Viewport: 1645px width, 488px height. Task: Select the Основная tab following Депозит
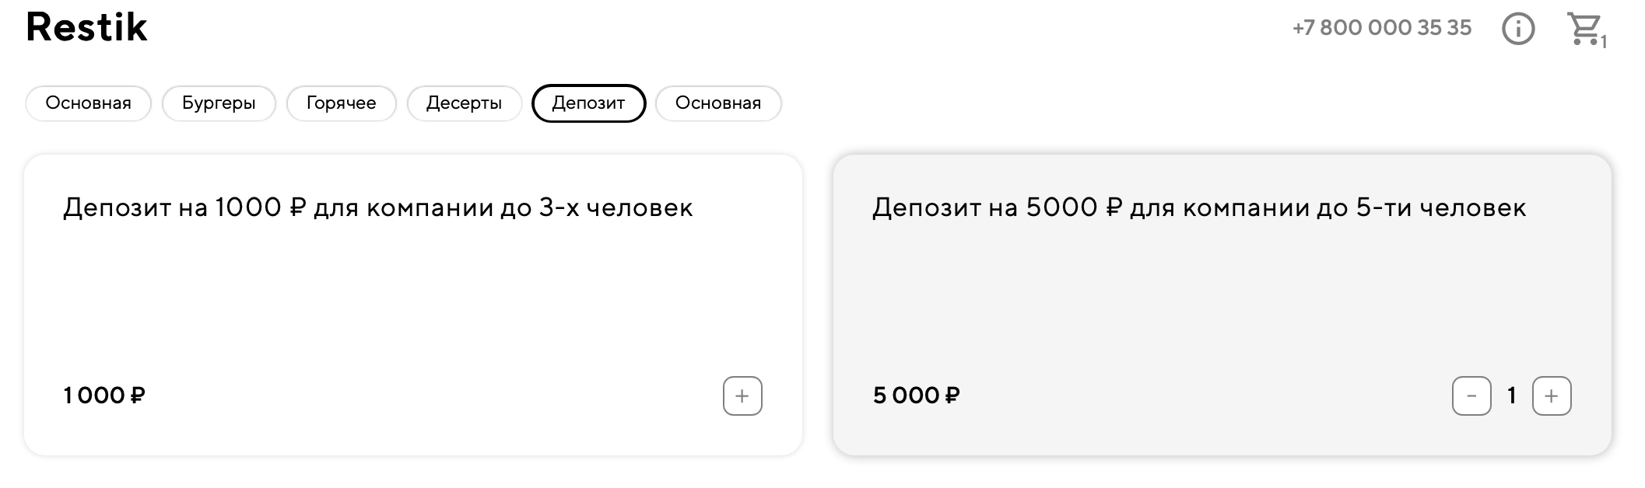[x=717, y=103]
